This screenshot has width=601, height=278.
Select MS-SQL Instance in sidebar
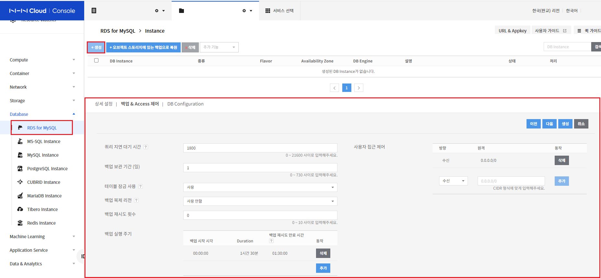[x=44, y=141]
